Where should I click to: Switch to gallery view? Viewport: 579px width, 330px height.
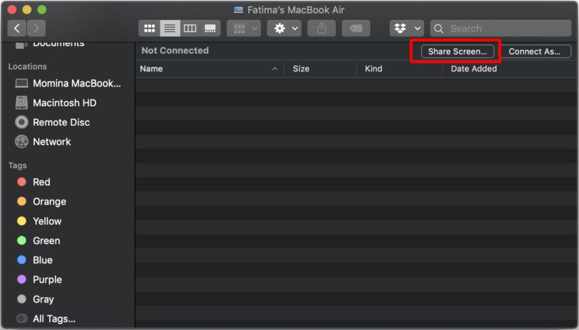click(x=210, y=28)
